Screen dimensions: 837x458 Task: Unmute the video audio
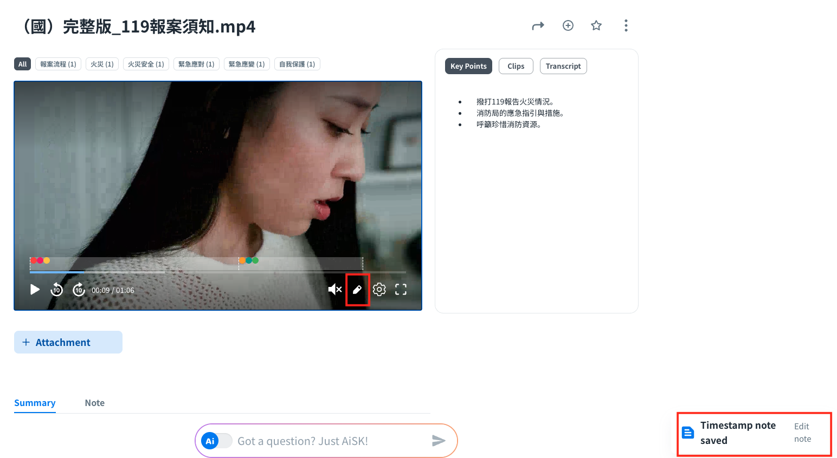334,290
